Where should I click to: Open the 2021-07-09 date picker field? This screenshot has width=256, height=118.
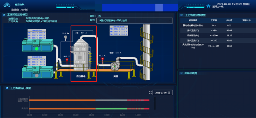pyautogui.click(x=163, y=92)
